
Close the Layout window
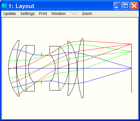(x=134, y=6)
